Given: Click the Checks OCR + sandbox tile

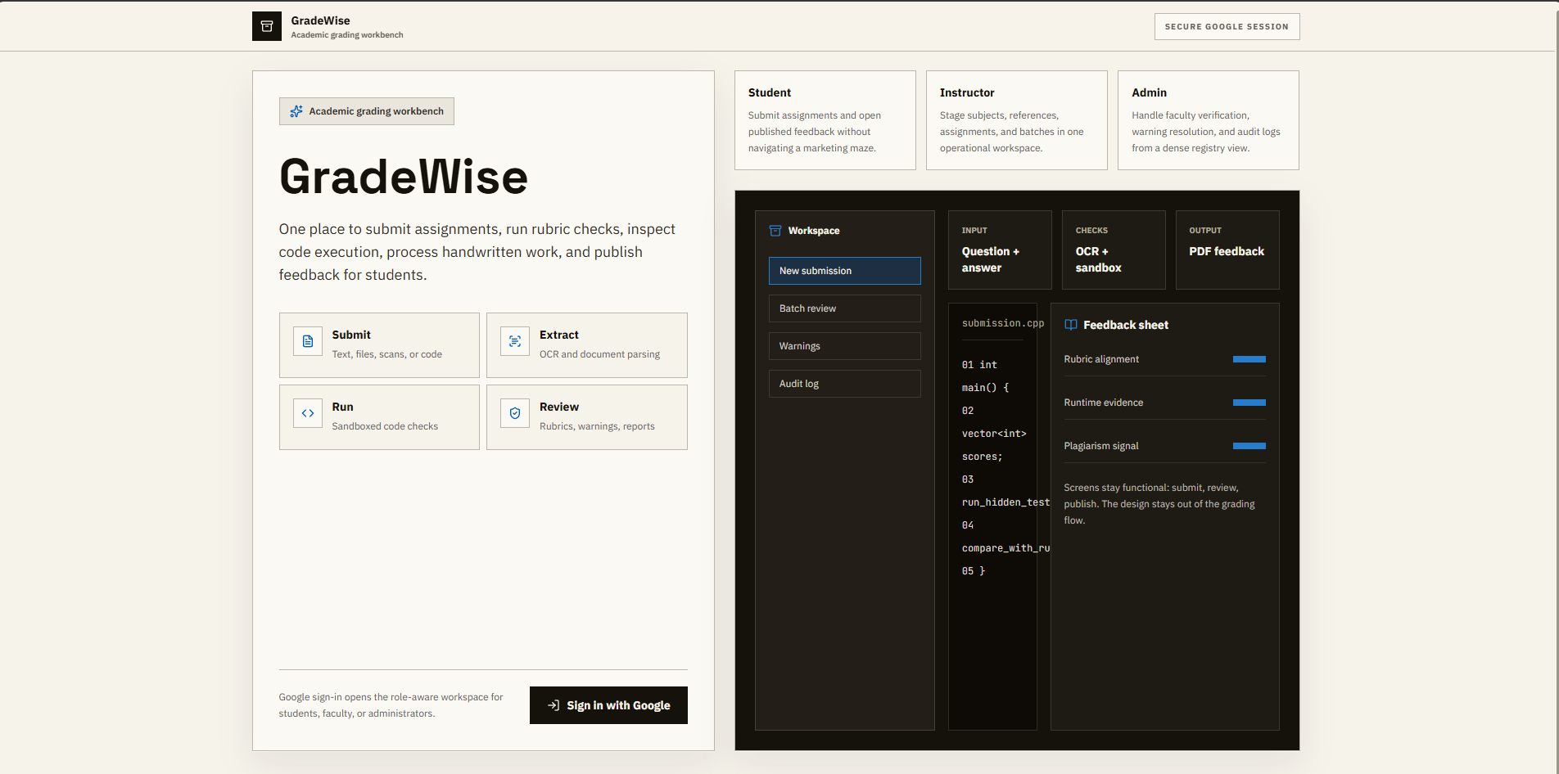Looking at the screenshot, I should [1114, 250].
